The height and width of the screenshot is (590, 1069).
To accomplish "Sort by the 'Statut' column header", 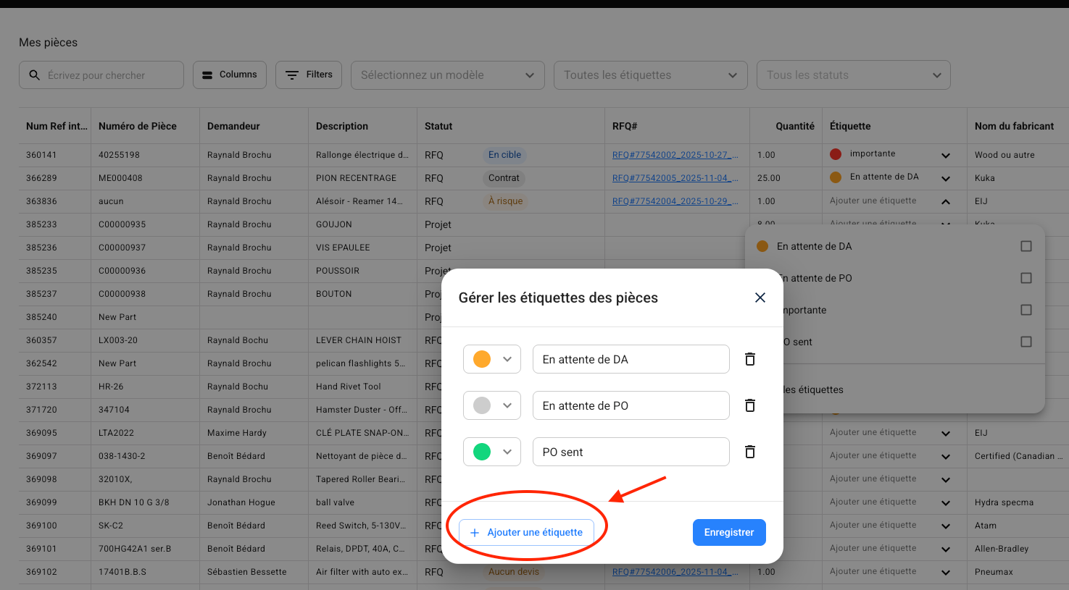I will (x=438, y=126).
